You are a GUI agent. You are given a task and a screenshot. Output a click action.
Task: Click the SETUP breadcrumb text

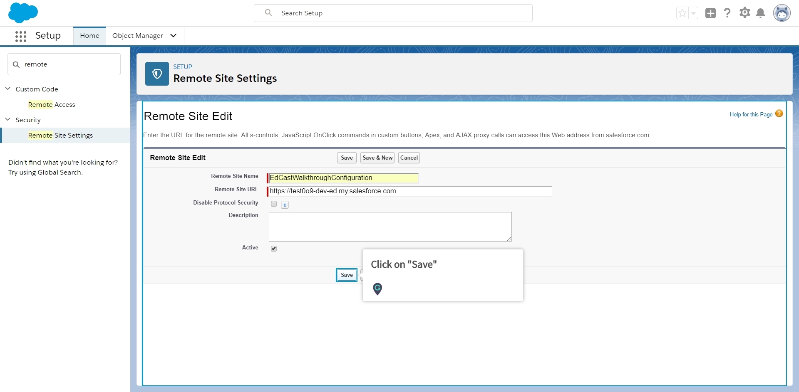pos(183,67)
